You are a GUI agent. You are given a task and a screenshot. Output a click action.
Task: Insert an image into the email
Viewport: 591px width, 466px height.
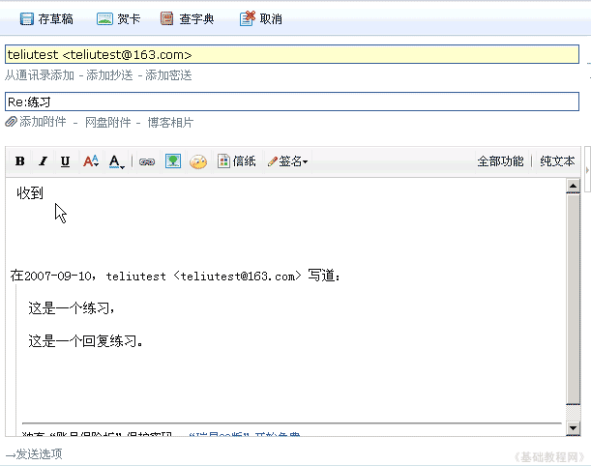172,161
